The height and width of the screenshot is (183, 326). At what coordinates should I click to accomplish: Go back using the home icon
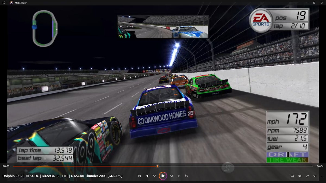[4, 3]
